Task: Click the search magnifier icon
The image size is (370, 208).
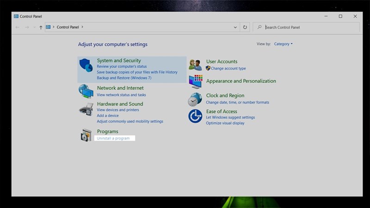Action: coord(259,27)
